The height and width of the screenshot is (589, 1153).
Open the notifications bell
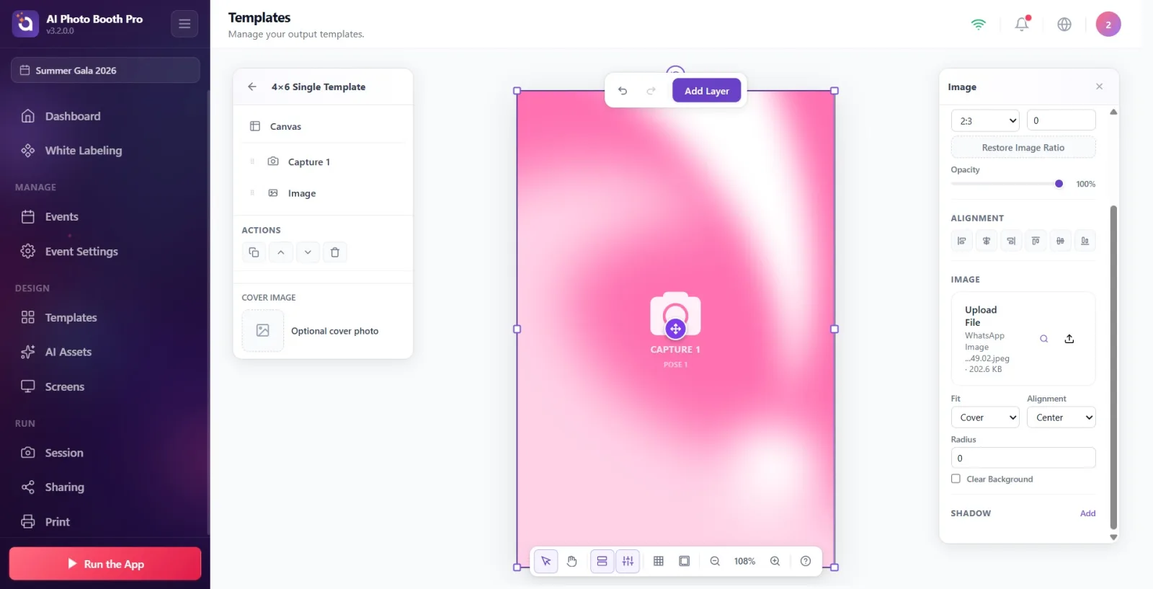[x=1022, y=25]
